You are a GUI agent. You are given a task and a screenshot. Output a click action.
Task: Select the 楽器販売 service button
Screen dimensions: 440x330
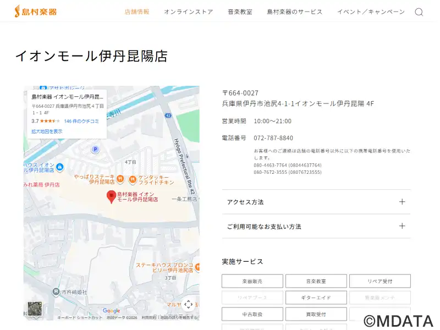click(x=252, y=281)
